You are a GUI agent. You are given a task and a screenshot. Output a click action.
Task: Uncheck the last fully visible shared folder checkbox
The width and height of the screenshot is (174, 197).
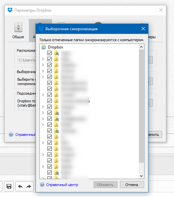pyautogui.click(x=49, y=172)
